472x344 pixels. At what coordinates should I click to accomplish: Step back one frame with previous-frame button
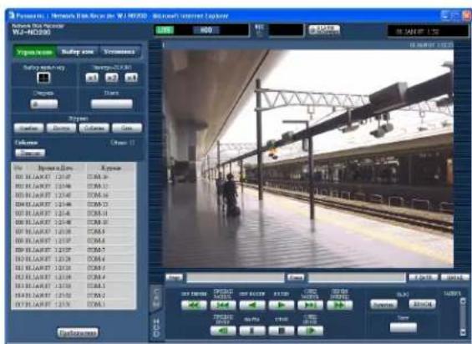point(223,331)
